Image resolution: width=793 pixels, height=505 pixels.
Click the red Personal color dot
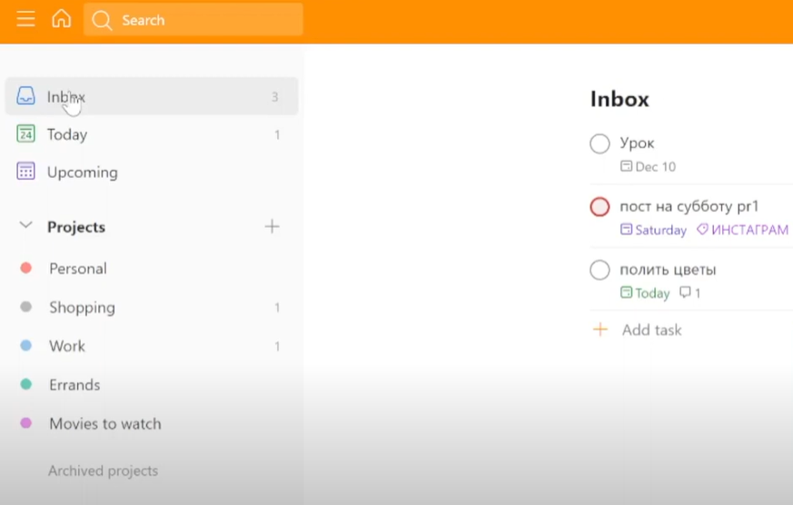click(25, 268)
